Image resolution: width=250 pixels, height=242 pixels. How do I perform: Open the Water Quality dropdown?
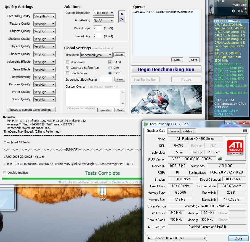pos(44,92)
